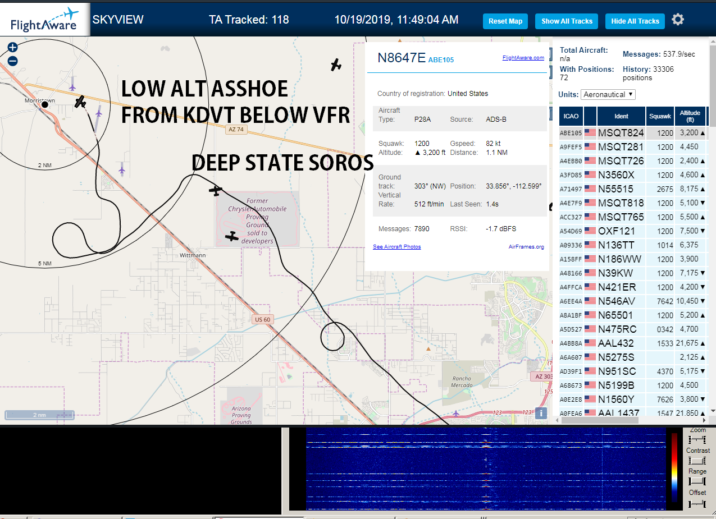Screen dimensions: 716x519
Task: Sort table by Ident column header
Action: (x=621, y=116)
